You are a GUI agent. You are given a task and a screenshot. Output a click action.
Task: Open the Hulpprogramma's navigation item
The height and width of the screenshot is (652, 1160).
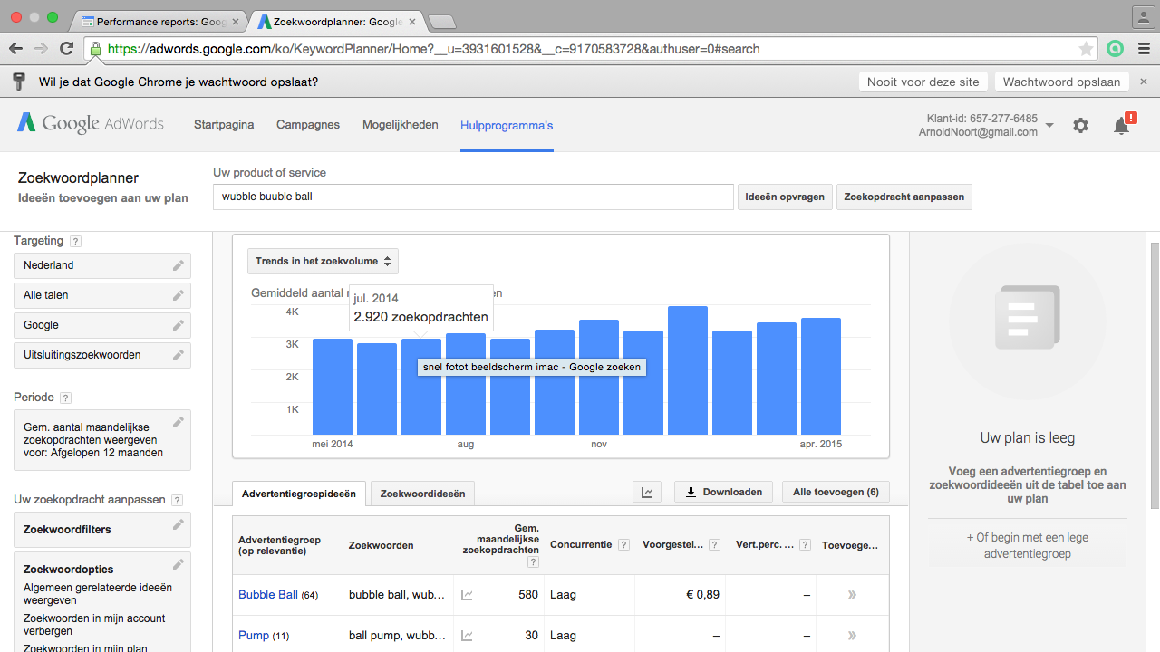tap(507, 126)
